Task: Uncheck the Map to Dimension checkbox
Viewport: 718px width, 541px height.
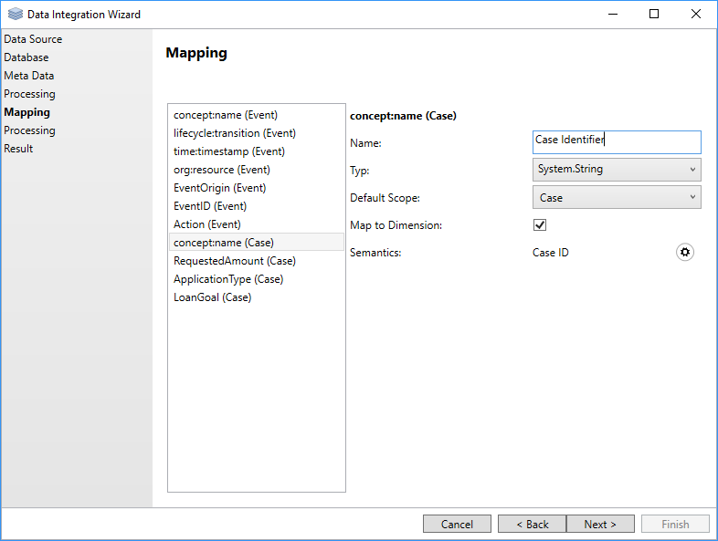Action: (x=540, y=225)
